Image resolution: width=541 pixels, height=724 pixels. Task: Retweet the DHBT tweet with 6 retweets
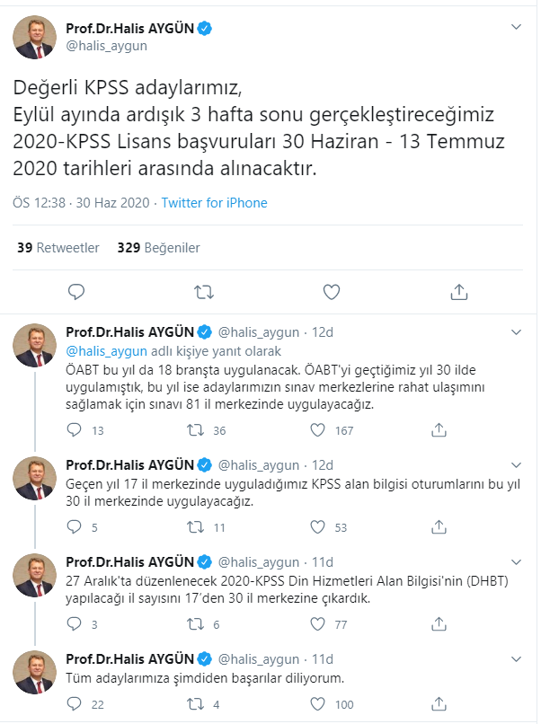tap(195, 624)
